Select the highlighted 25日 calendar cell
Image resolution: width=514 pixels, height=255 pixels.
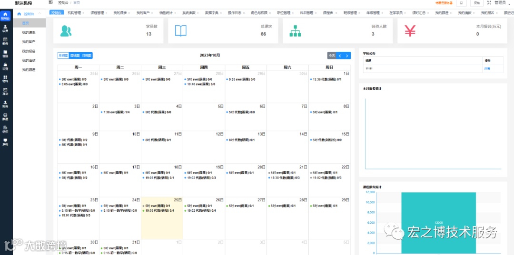tap(162, 218)
